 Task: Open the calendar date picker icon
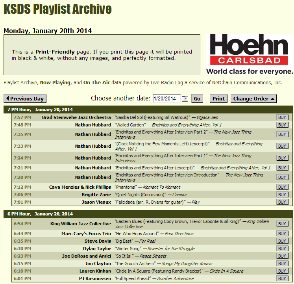tap(185, 98)
